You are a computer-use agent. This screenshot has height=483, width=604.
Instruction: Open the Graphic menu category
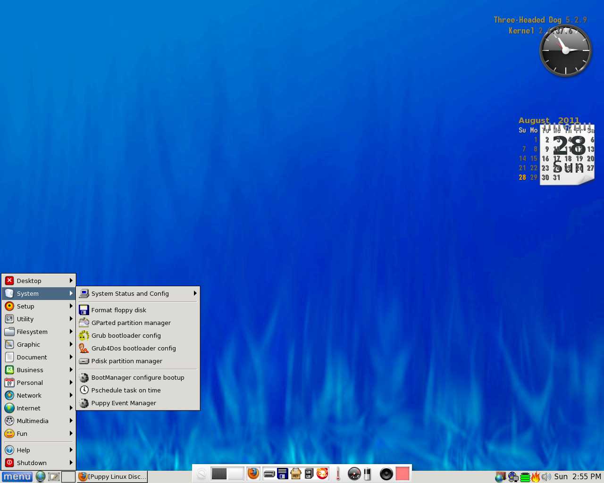pyautogui.click(x=39, y=344)
